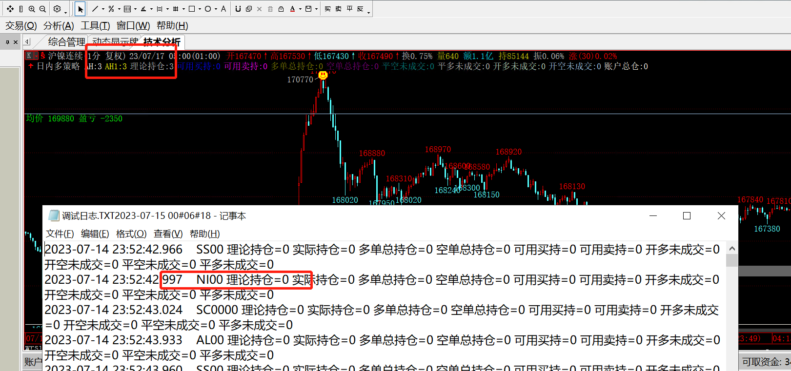This screenshot has width=791, height=371.
Task: Toggle the magnet snap tool
Action: (x=238, y=9)
